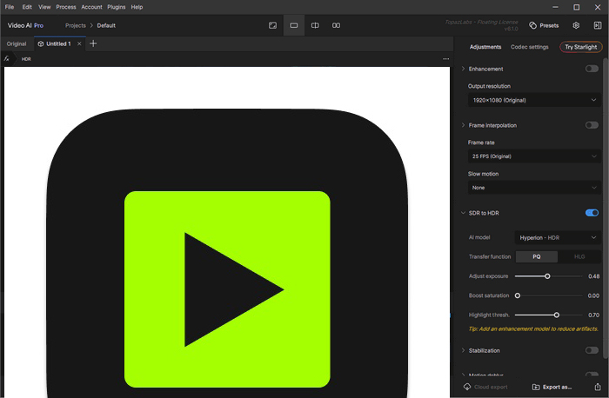
Task: Open the Edit menu
Action: tap(27, 7)
